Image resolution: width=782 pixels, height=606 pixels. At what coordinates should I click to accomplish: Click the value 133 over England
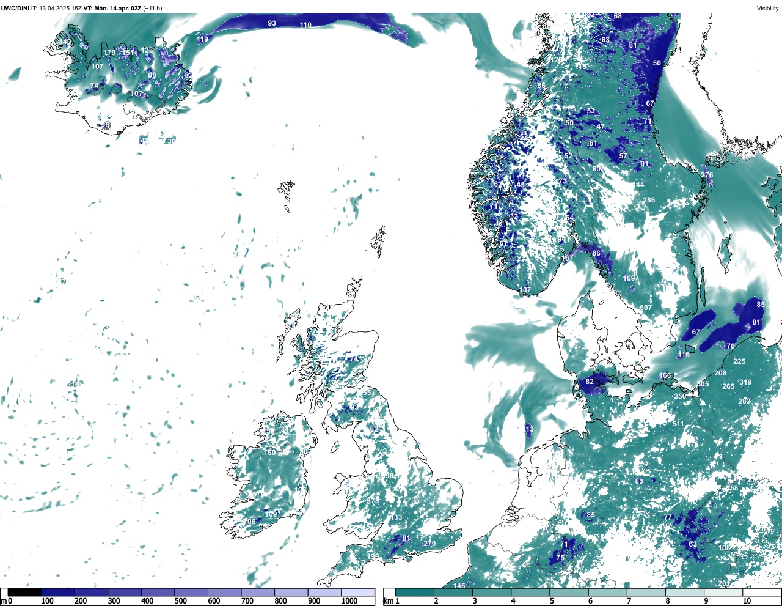point(396,517)
